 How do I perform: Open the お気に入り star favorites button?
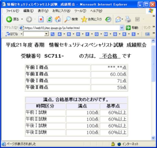[91, 19]
